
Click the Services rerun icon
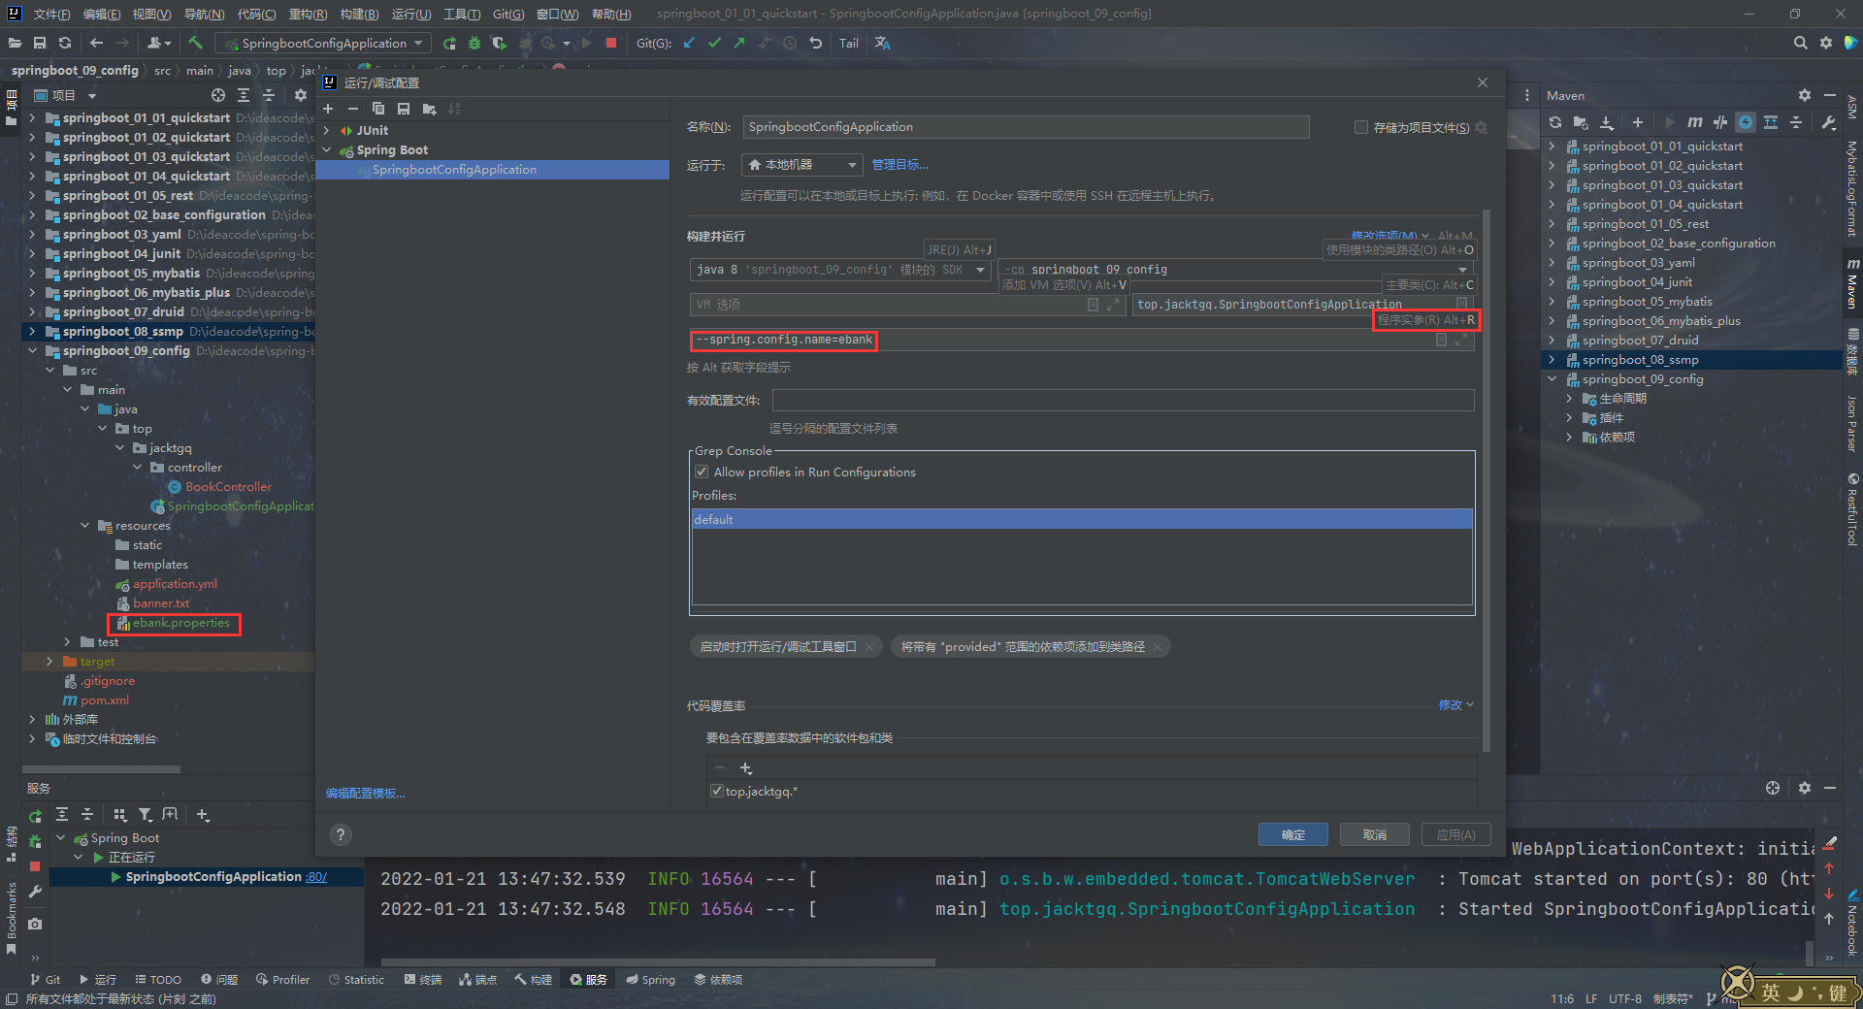35,816
